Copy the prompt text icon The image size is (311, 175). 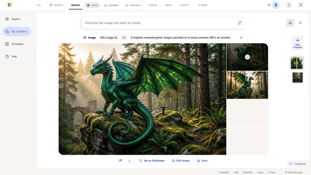[x=241, y=37]
